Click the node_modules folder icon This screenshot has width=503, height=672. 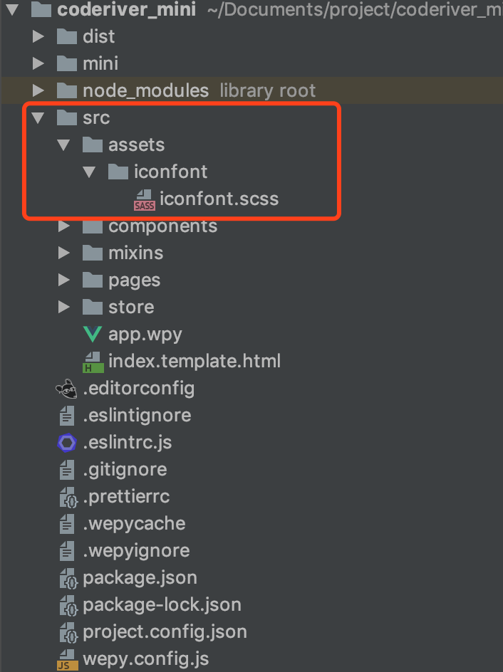(x=66, y=91)
